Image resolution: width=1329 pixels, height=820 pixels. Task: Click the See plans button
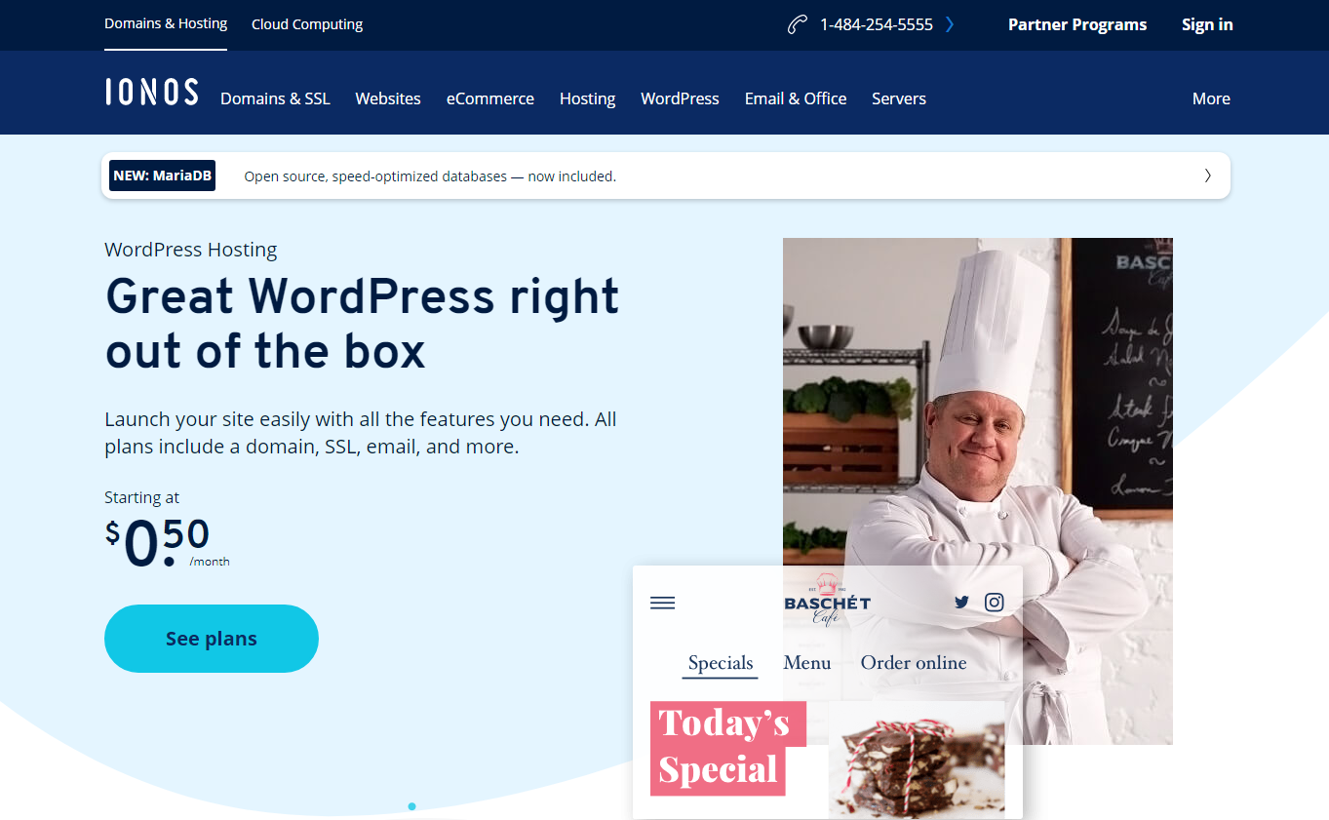pyautogui.click(x=212, y=639)
